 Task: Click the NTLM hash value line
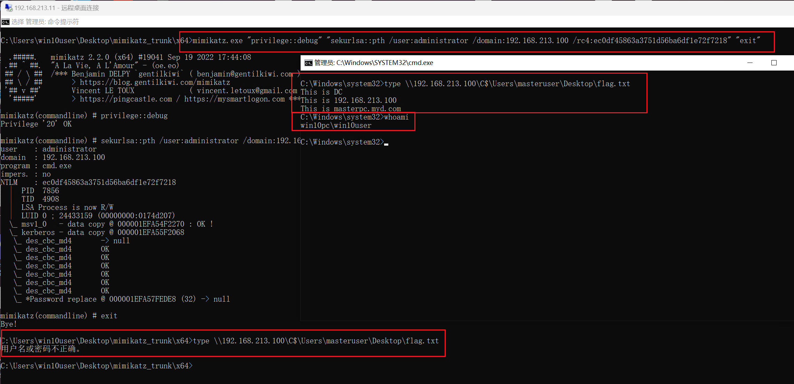click(x=109, y=182)
